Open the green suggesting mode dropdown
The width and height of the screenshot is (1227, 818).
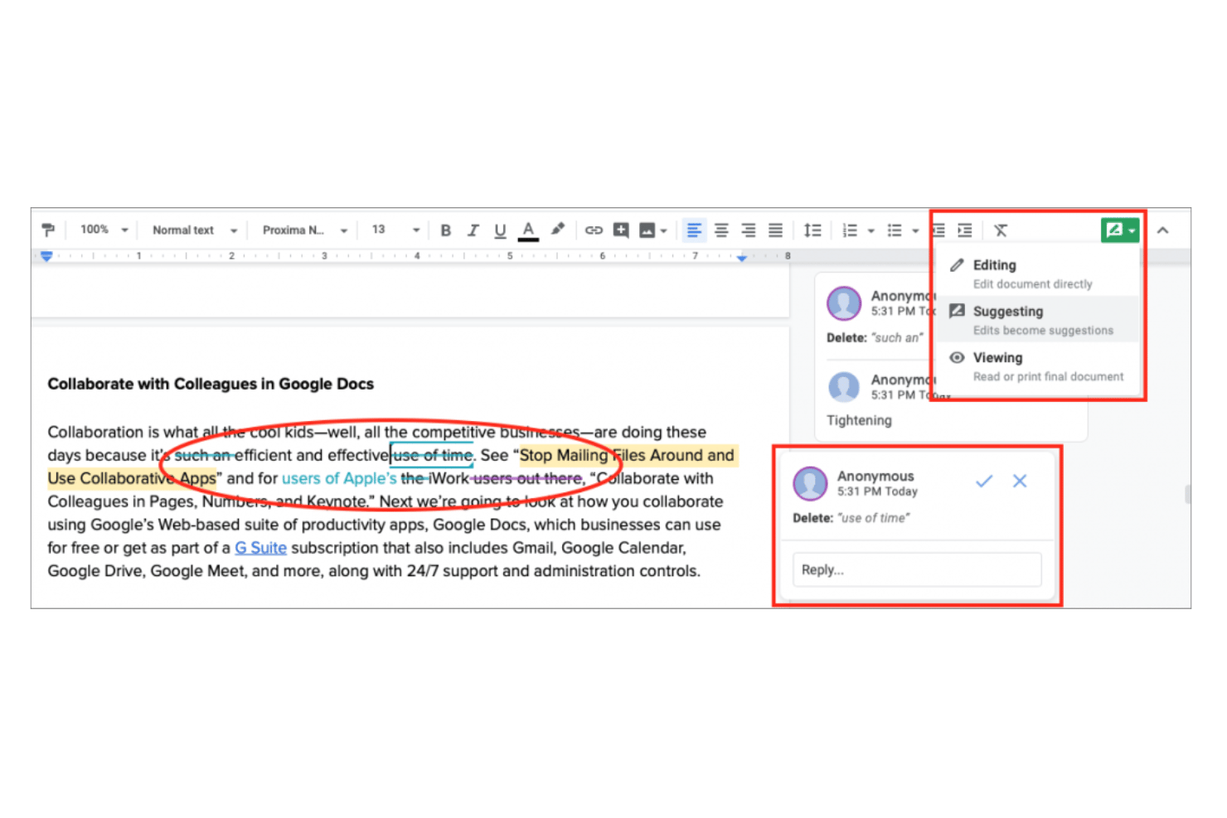click(x=1120, y=230)
